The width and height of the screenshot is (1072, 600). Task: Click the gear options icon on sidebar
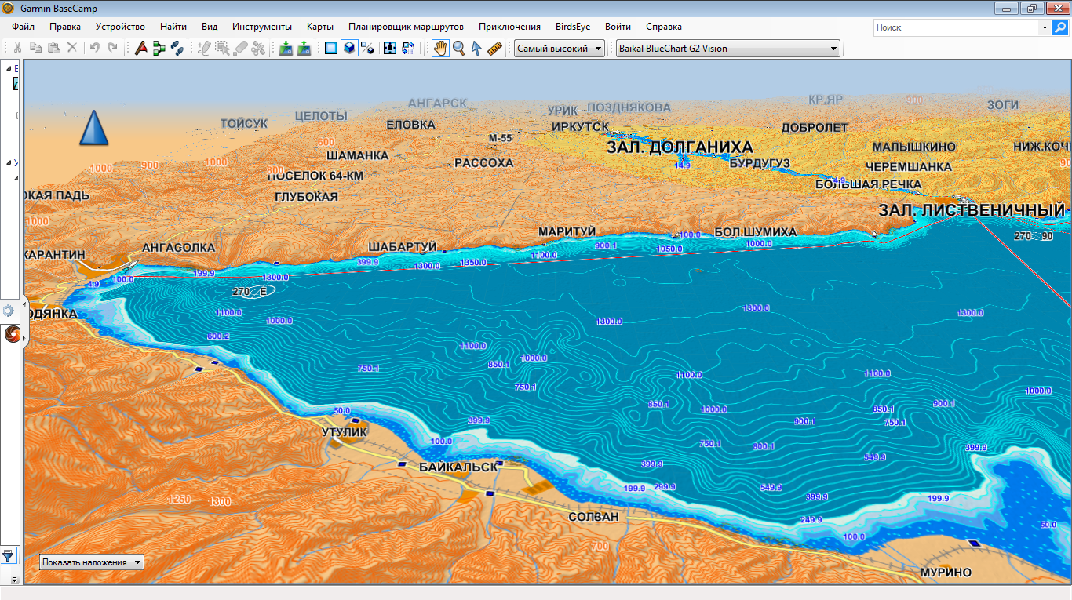9,311
